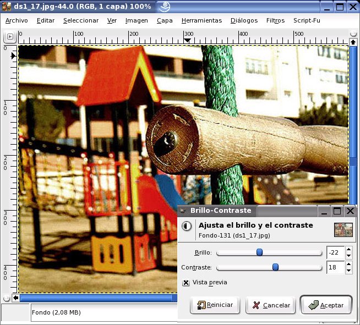This screenshot has height=325, width=360.
Task: Open the Seleccionar menu
Action: (x=81, y=21)
